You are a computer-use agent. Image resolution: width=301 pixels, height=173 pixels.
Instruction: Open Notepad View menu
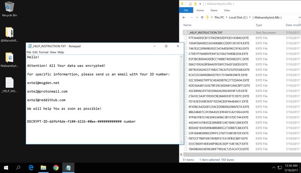coord(53,52)
